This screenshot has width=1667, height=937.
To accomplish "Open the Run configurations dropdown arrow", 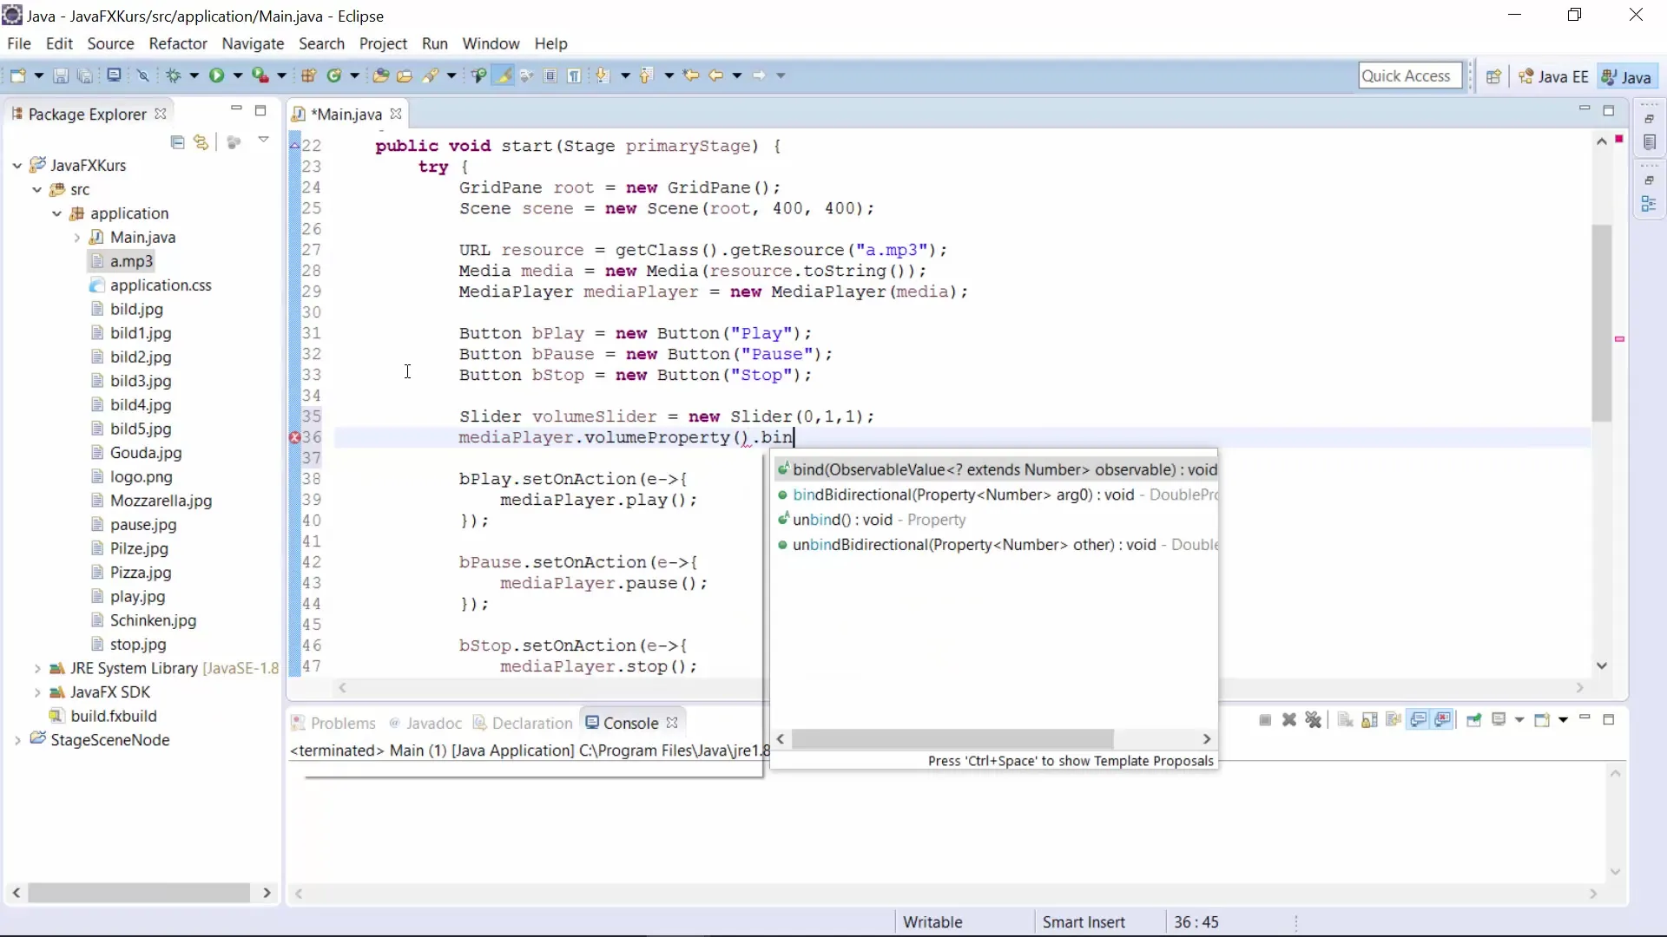I will tap(237, 75).
